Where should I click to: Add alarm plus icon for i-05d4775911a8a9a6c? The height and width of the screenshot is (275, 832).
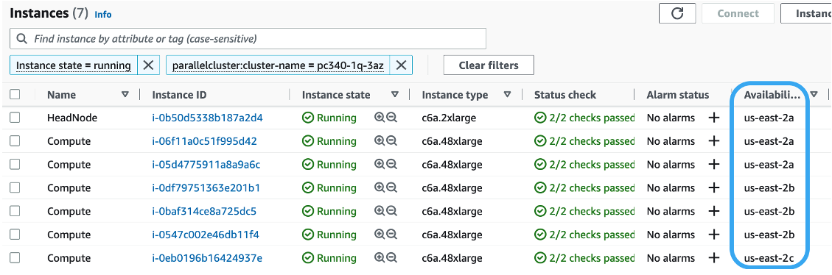pos(714,164)
